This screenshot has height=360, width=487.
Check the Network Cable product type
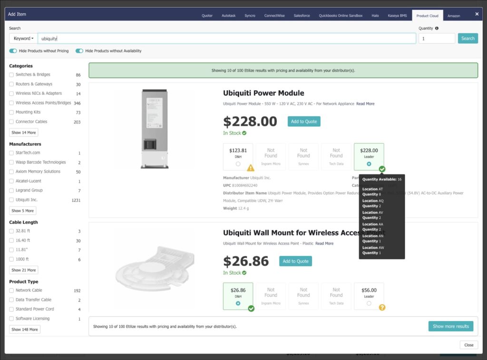click(x=11, y=291)
